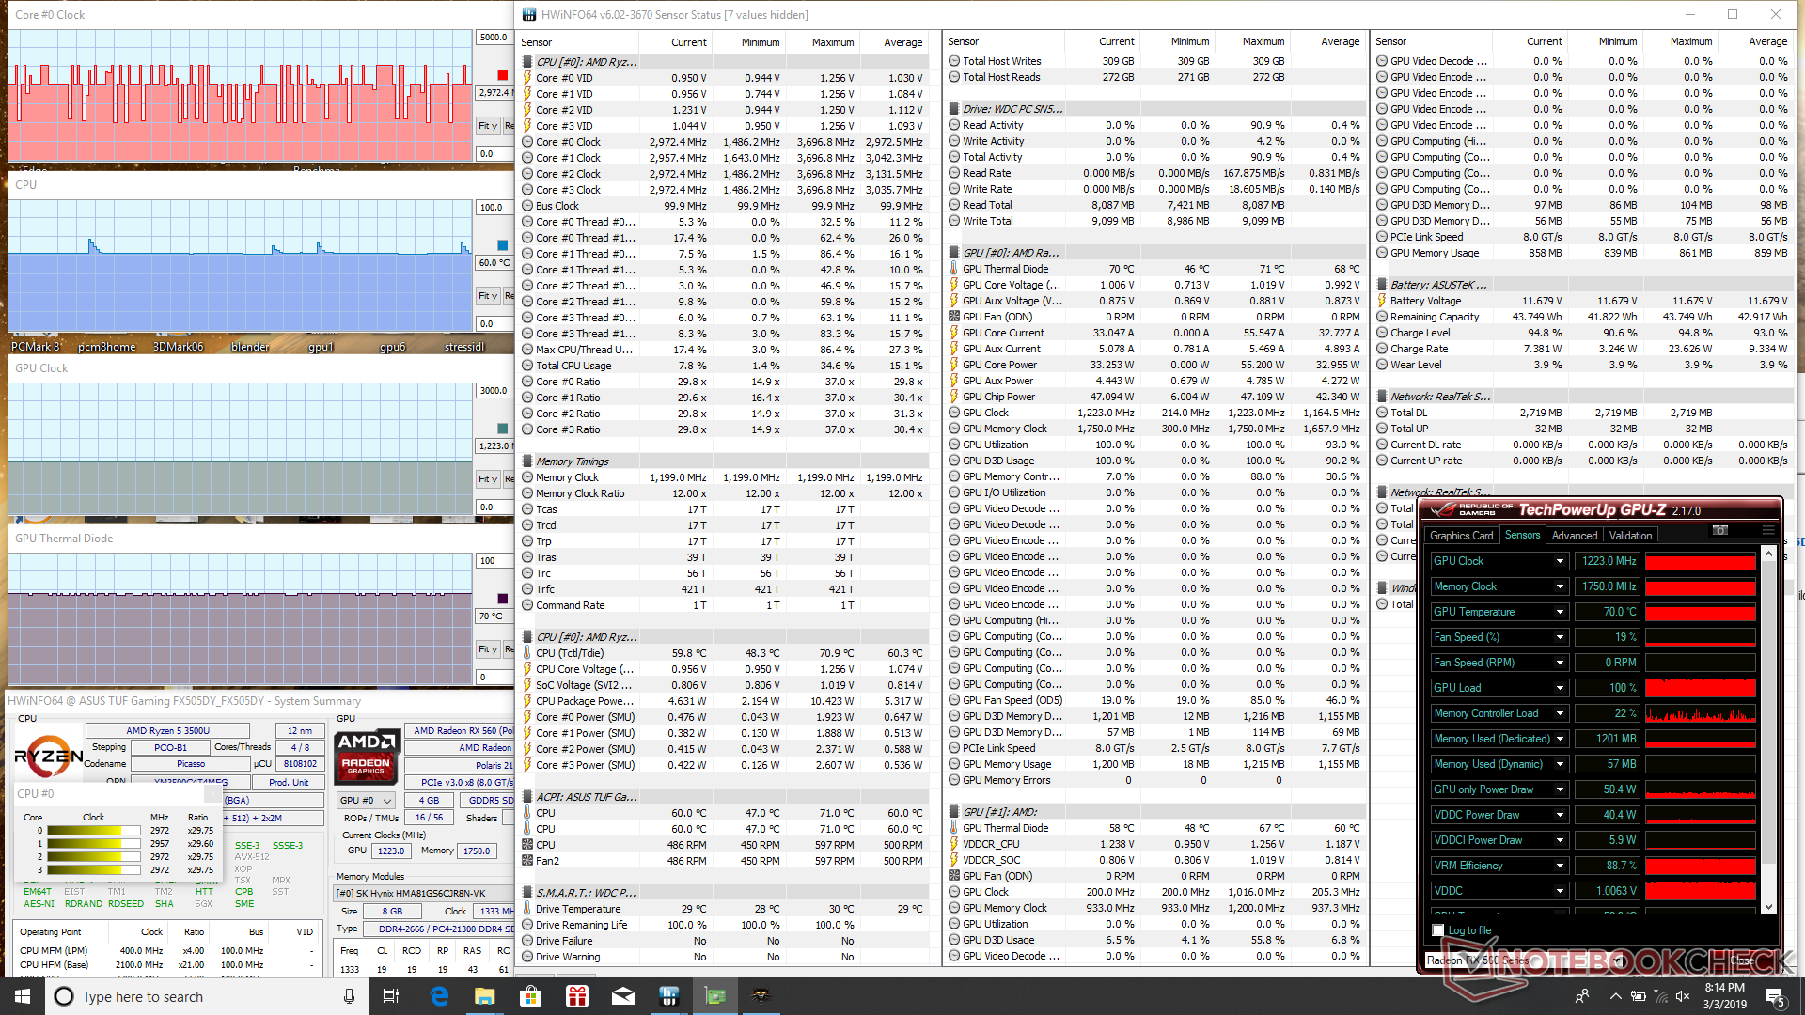
Task: Open Task View from the taskbar
Action: [391, 996]
